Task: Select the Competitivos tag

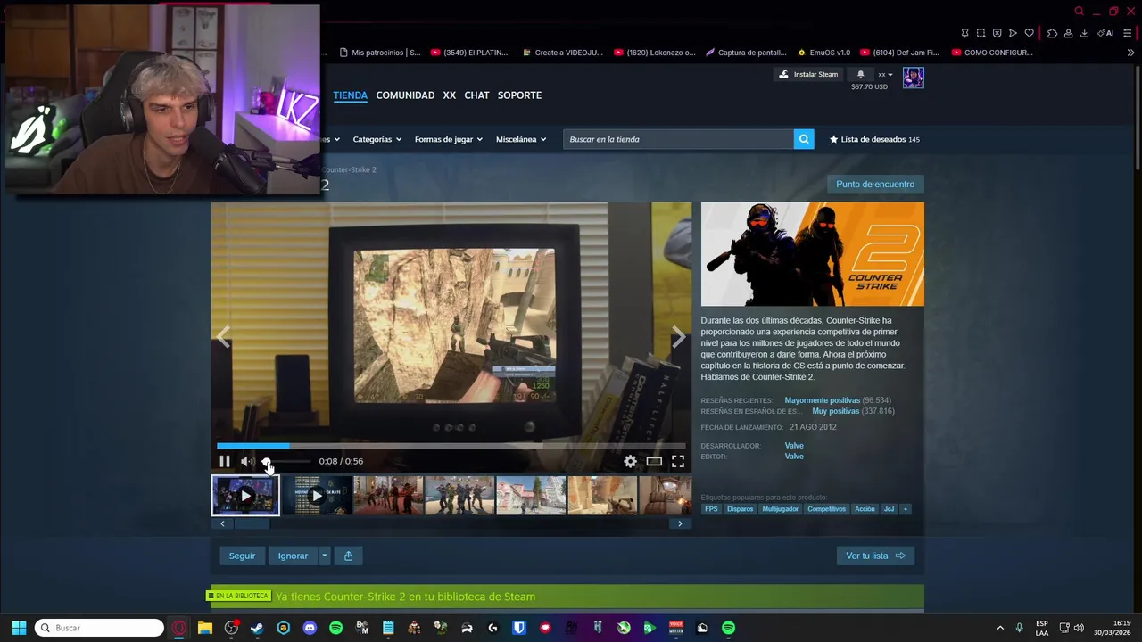Action: [826, 509]
